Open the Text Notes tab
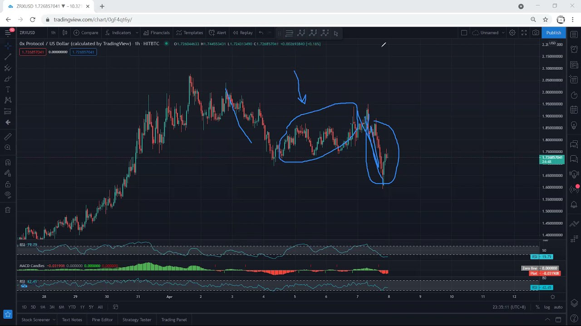The image size is (581, 326). tap(72, 320)
